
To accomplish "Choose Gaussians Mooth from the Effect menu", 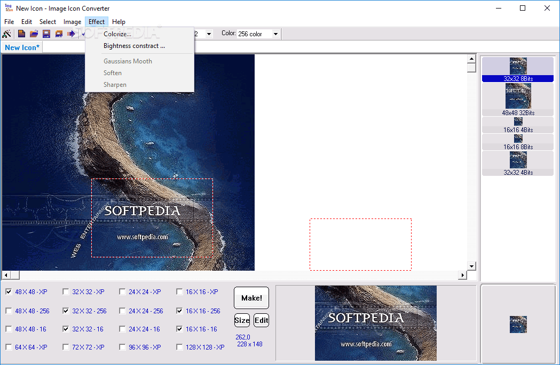I will (x=140, y=61).
